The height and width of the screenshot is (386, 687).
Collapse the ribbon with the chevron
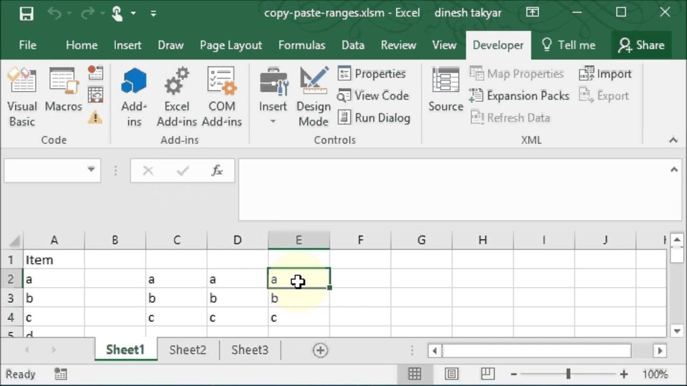(x=673, y=140)
